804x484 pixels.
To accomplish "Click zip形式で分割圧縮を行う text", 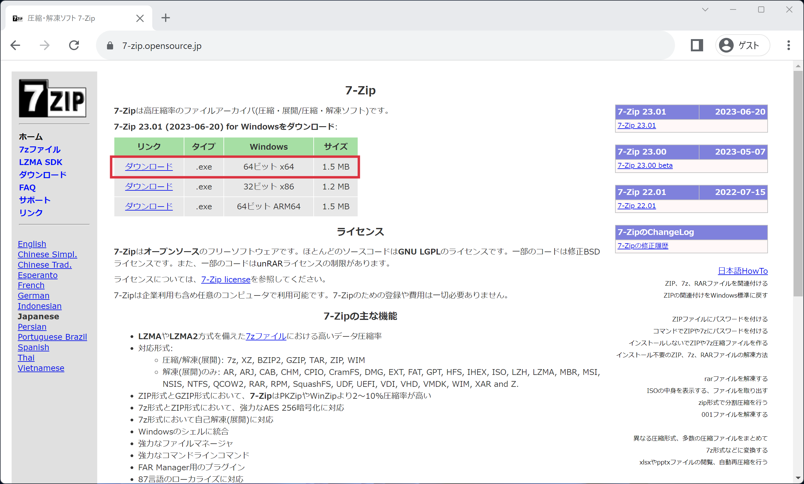I will (x=733, y=403).
